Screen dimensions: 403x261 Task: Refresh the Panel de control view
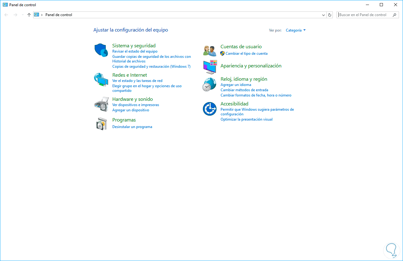(x=330, y=15)
